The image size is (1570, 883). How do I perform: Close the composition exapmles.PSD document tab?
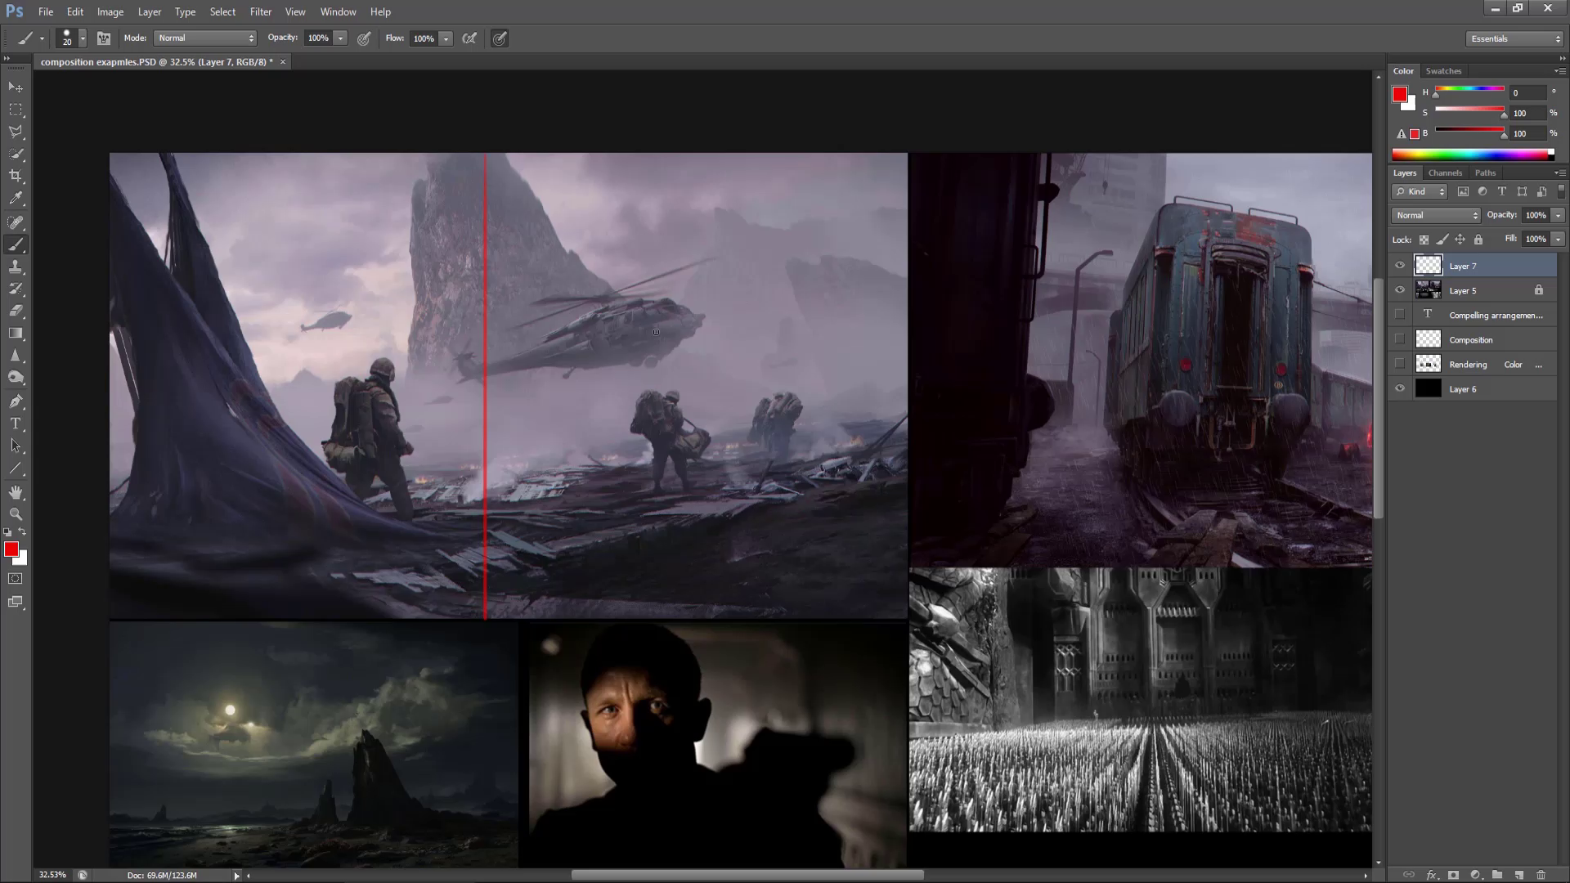[283, 62]
